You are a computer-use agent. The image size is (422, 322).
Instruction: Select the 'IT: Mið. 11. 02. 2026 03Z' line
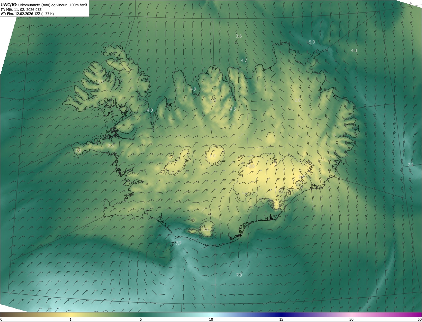(x=21, y=9)
